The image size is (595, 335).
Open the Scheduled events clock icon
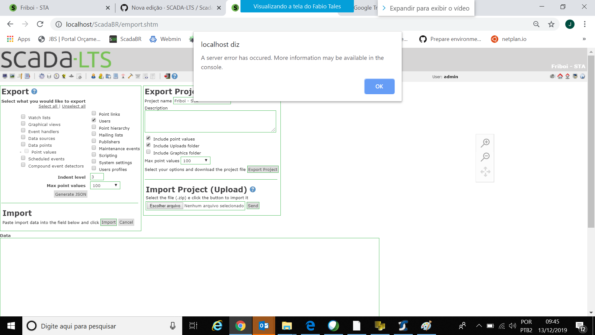56,77
